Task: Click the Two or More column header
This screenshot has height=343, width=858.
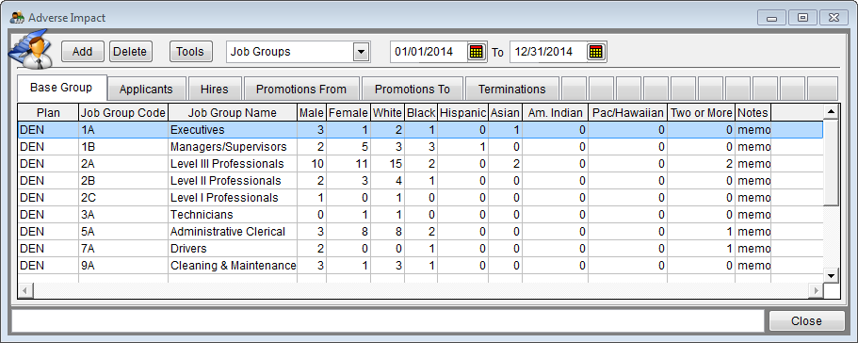Action: [x=702, y=113]
